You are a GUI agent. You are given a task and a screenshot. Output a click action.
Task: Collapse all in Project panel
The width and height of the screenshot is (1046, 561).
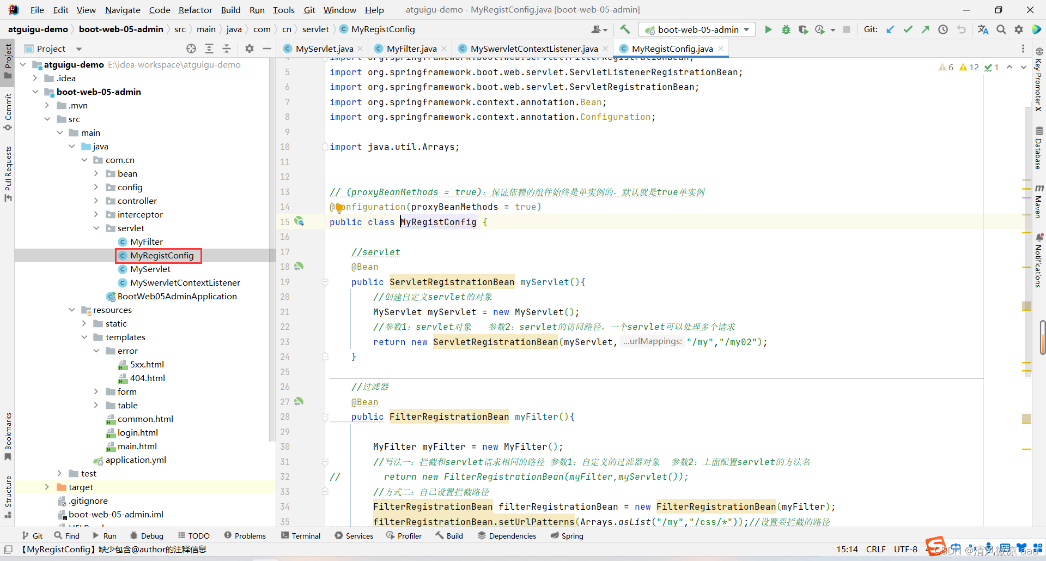click(x=227, y=49)
